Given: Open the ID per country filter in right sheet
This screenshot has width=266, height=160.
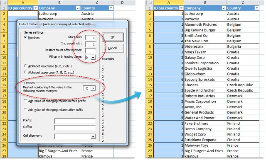Looking at the screenshot, I should point(181,8).
